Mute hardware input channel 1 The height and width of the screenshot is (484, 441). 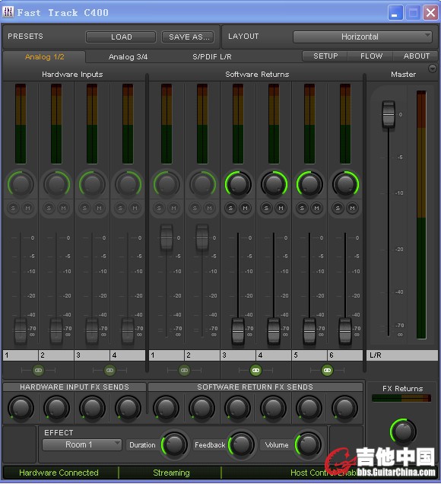coord(28,208)
